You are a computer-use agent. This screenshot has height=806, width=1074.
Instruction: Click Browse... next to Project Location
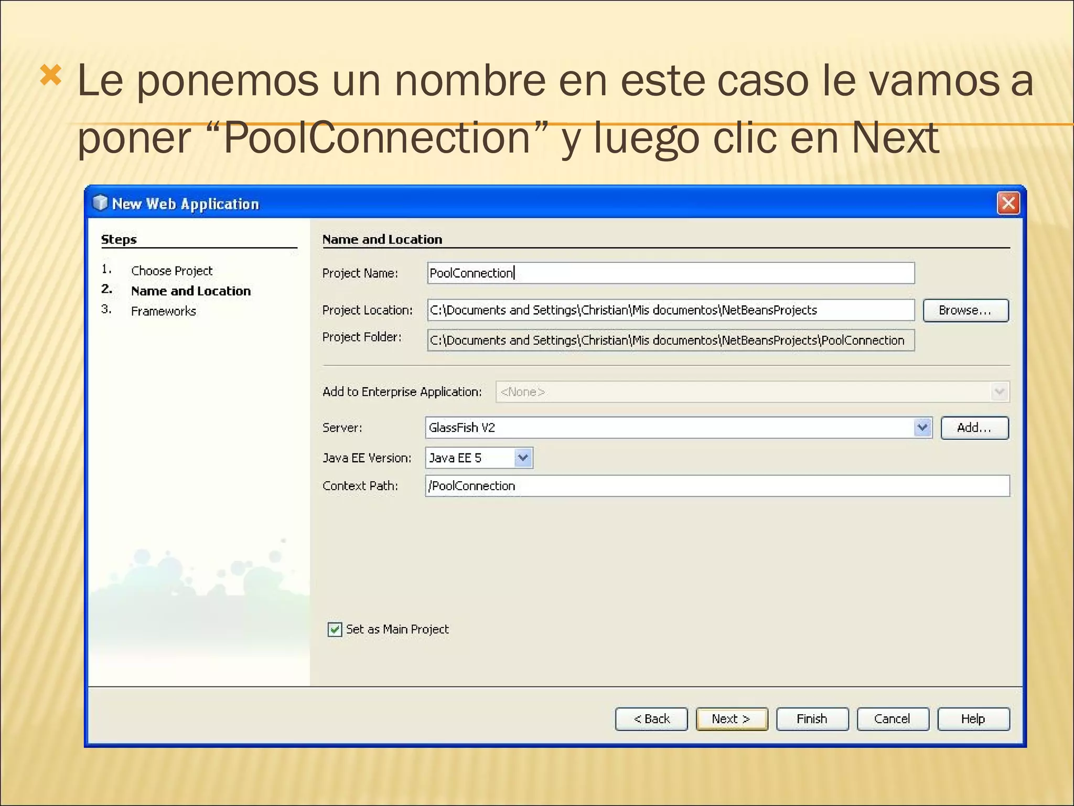[965, 310]
